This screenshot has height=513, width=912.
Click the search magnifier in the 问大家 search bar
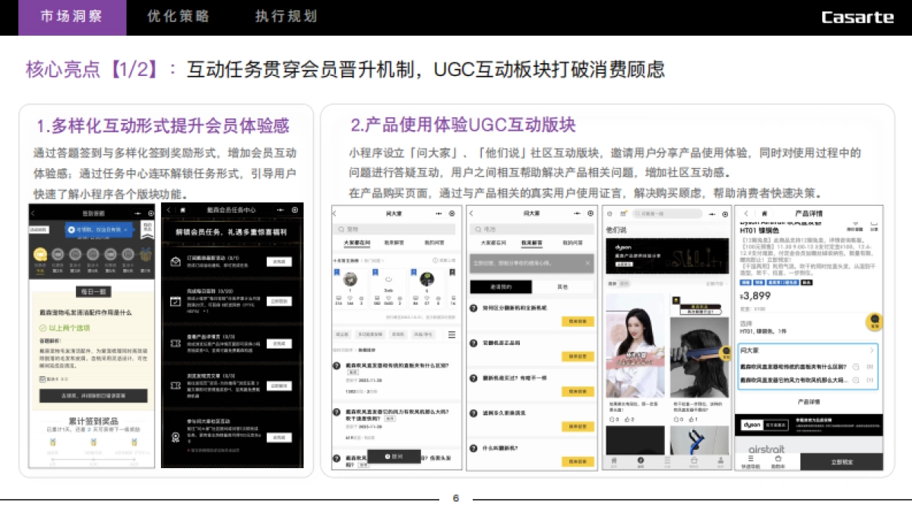[x=340, y=228]
